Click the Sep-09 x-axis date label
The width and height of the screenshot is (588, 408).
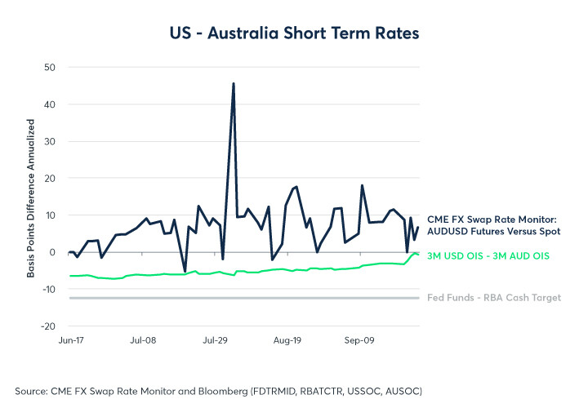pyautogui.click(x=359, y=340)
